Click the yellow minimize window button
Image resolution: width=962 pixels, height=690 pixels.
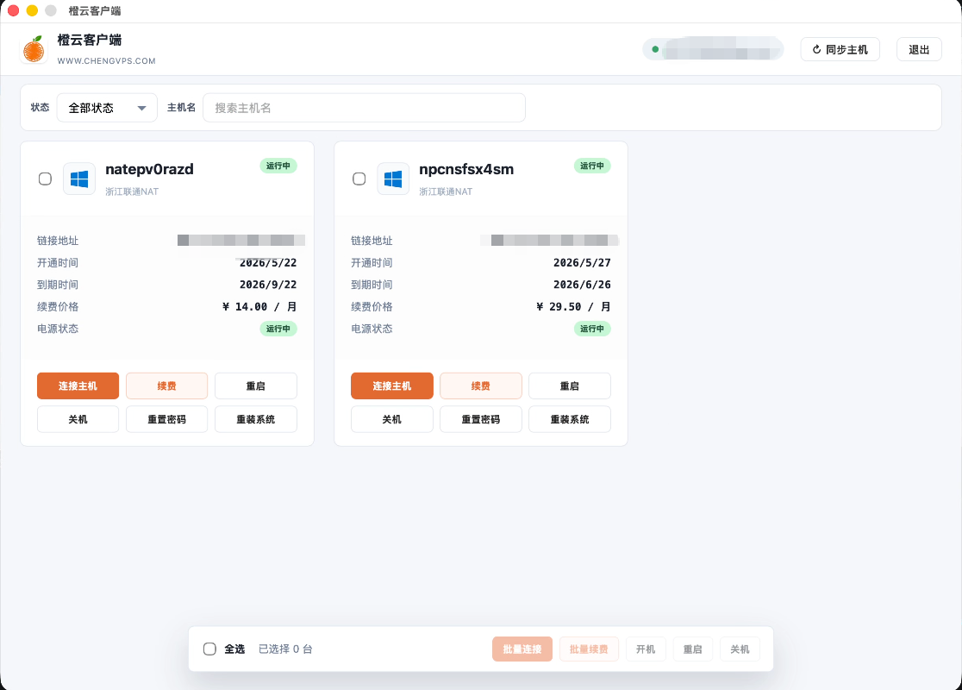(x=32, y=10)
